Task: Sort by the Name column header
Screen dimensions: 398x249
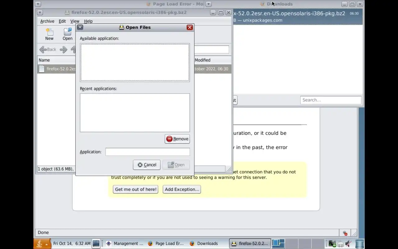Action: tap(56, 60)
